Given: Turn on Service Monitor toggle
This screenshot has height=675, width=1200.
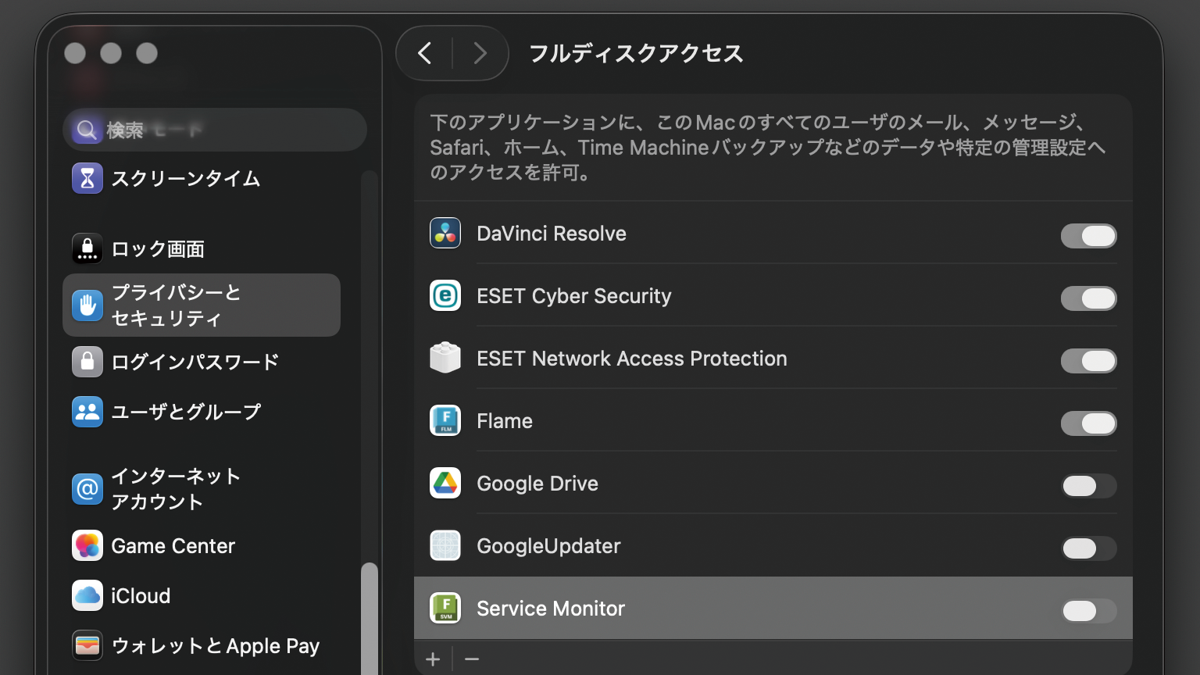Looking at the screenshot, I should coord(1088,611).
